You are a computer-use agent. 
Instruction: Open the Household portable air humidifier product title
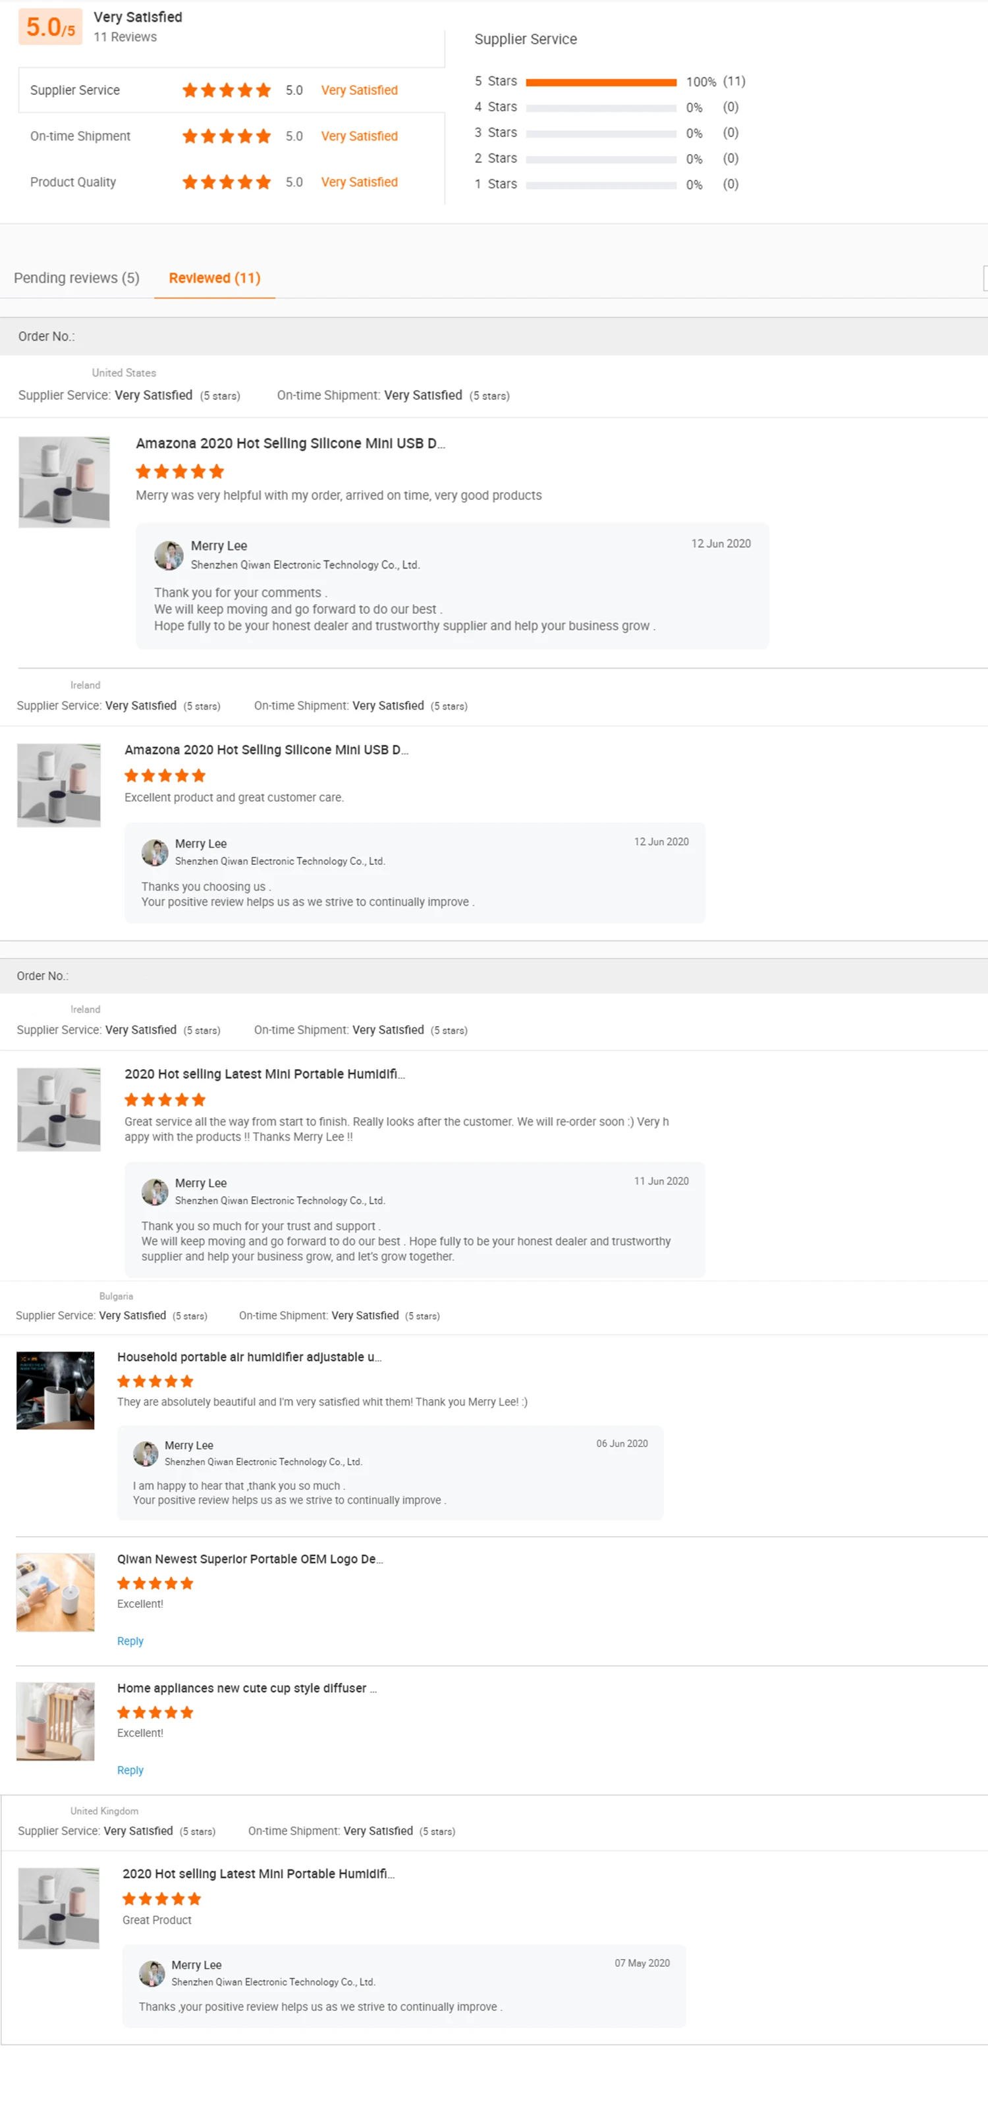click(249, 1357)
